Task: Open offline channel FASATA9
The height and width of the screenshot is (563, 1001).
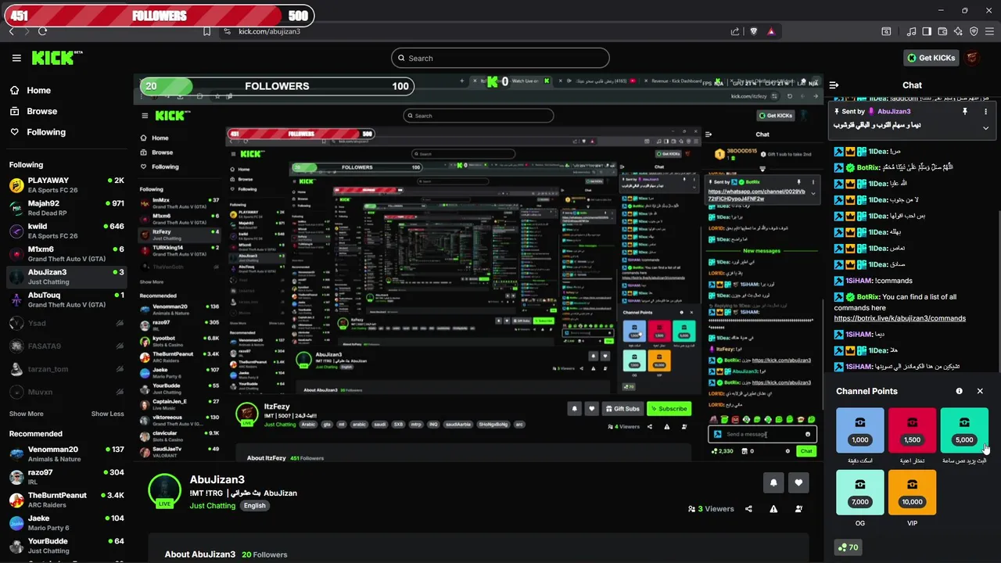Action: click(66, 346)
